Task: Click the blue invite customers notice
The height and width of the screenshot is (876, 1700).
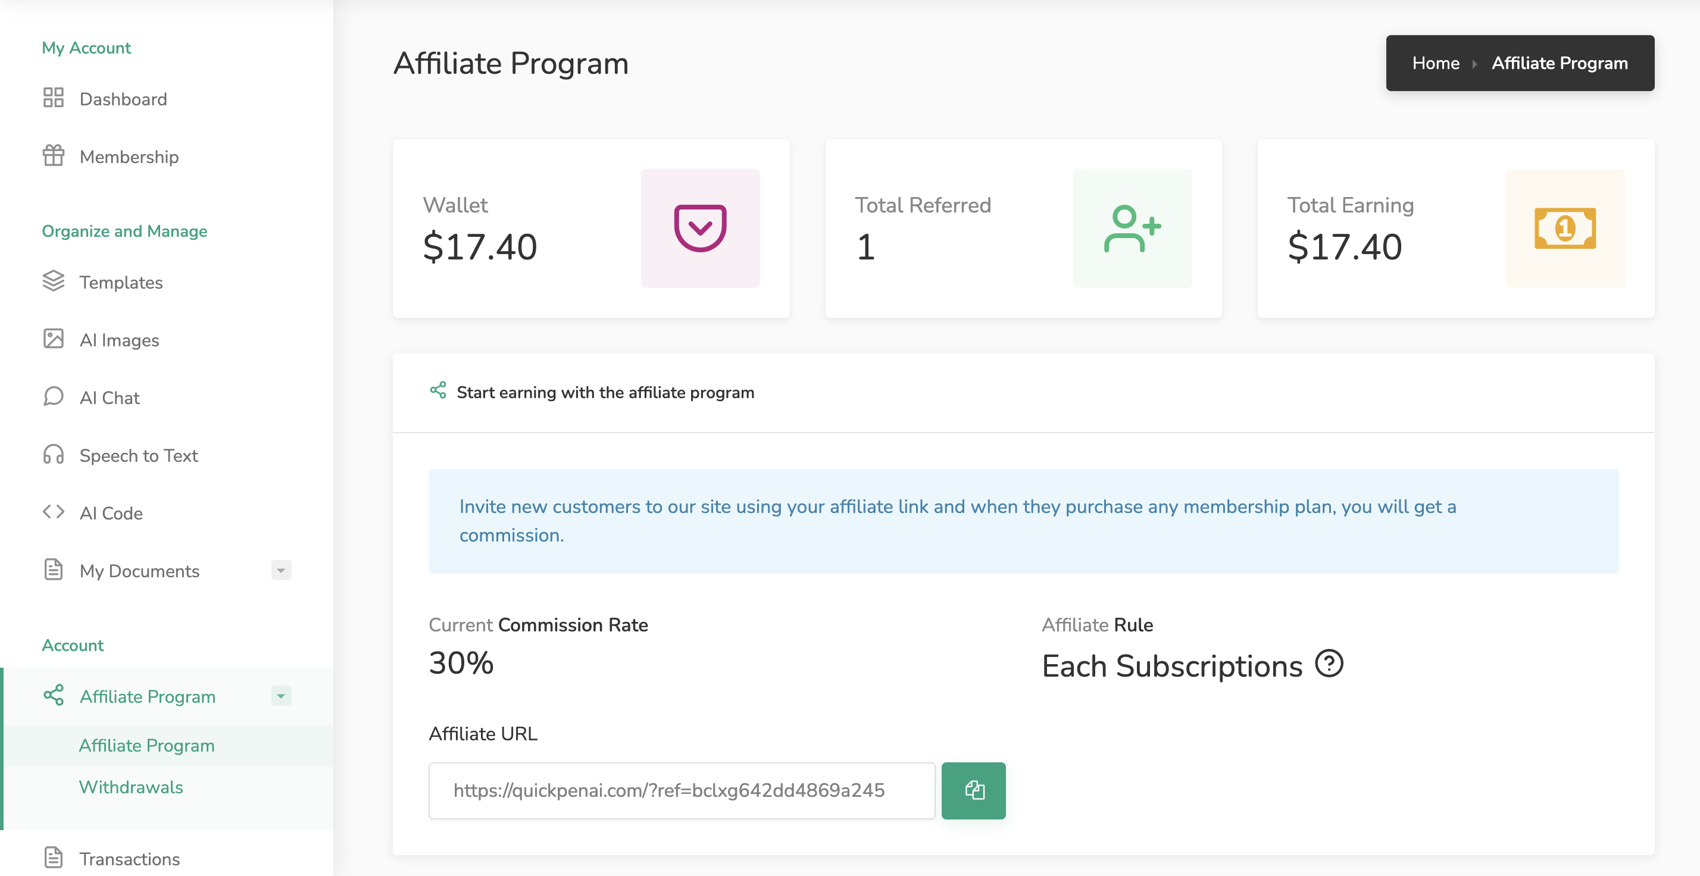Action: 1023,521
